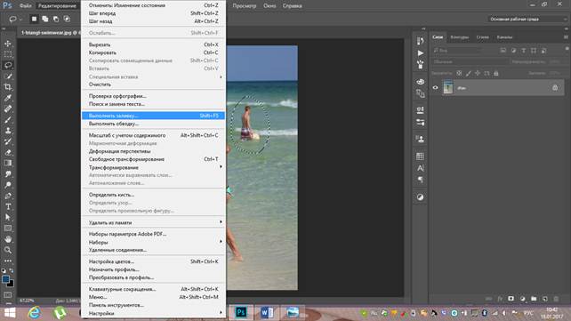The image size is (571, 321).
Task: Toggle Intersect with Selection mode
Action: pyautogui.click(x=67, y=19)
